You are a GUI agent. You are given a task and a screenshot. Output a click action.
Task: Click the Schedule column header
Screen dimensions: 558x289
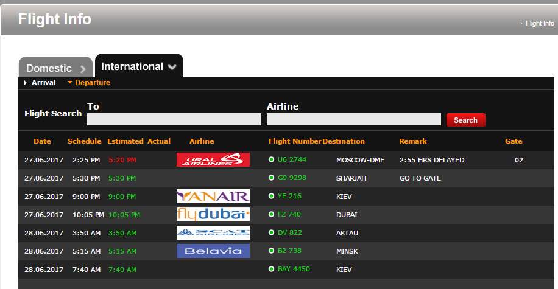click(x=84, y=141)
